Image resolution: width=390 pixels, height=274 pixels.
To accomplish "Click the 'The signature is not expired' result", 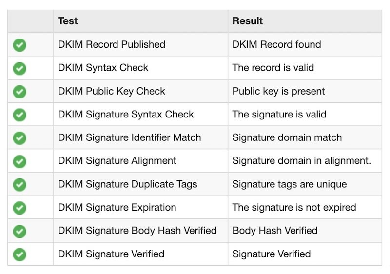I will pyautogui.click(x=294, y=207).
